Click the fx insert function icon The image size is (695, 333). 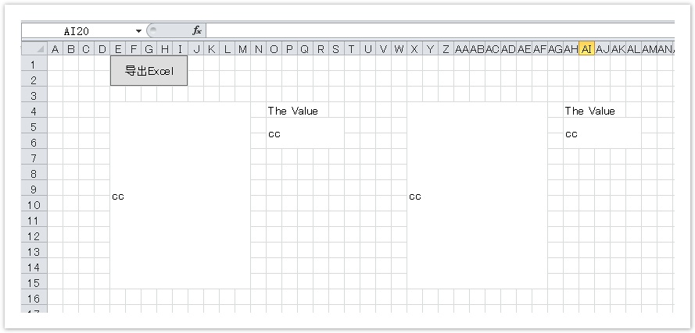pyautogui.click(x=197, y=30)
